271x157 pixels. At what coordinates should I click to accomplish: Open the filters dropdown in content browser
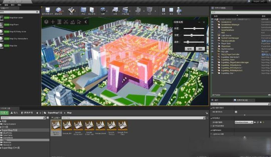click(56, 118)
